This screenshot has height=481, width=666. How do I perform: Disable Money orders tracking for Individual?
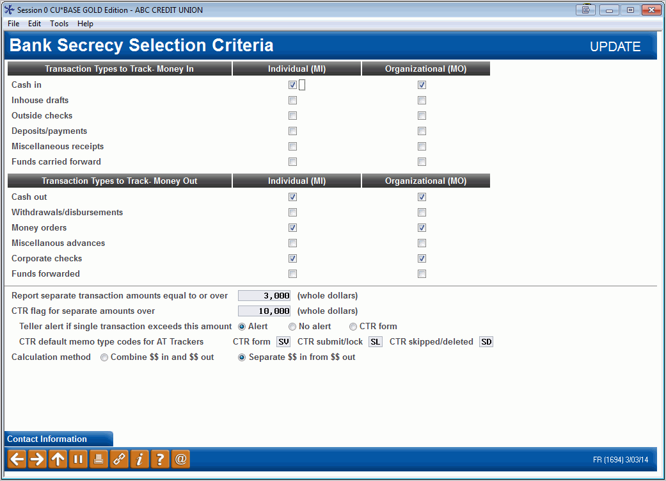pos(292,227)
